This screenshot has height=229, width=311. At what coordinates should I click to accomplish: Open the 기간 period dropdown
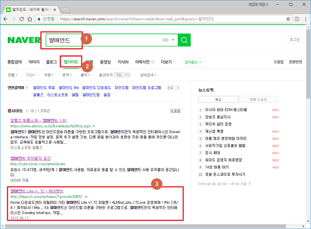pos(31,75)
